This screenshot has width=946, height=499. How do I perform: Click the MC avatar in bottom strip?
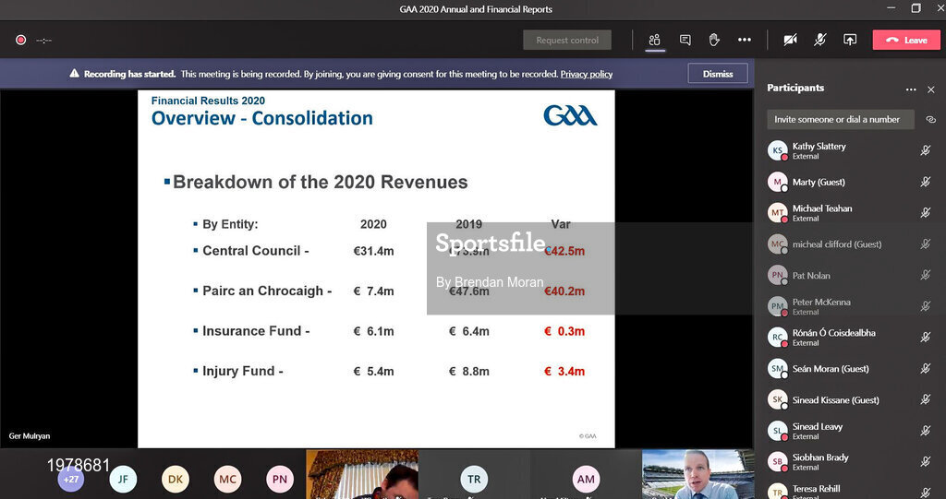click(227, 479)
